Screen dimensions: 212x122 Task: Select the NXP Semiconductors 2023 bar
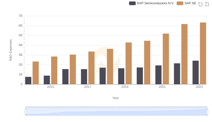pyautogui.click(x=196, y=73)
